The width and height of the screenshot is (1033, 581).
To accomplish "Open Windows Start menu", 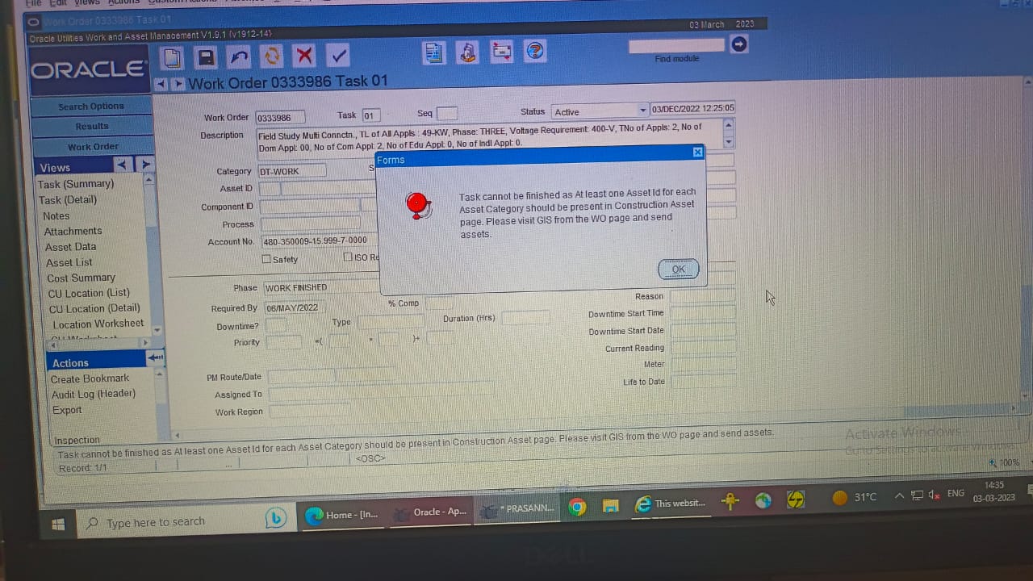I will click(x=57, y=524).
